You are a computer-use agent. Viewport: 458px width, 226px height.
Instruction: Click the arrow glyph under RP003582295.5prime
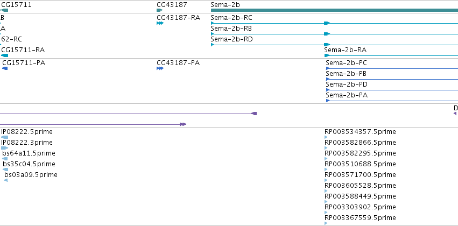coord(326,159)
